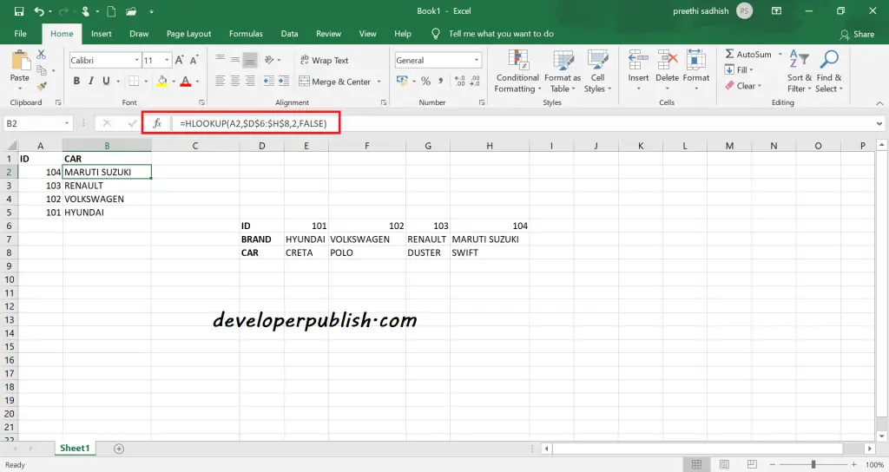Screen dimensions: 889x472
Task: Select the Sheet1 tab
Action: pyautogui.click(x=75, y=448)
